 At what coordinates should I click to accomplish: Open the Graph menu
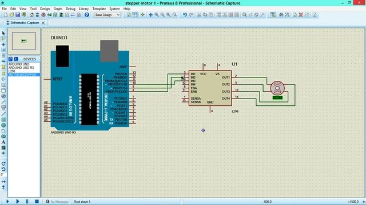tap(58, 9)
